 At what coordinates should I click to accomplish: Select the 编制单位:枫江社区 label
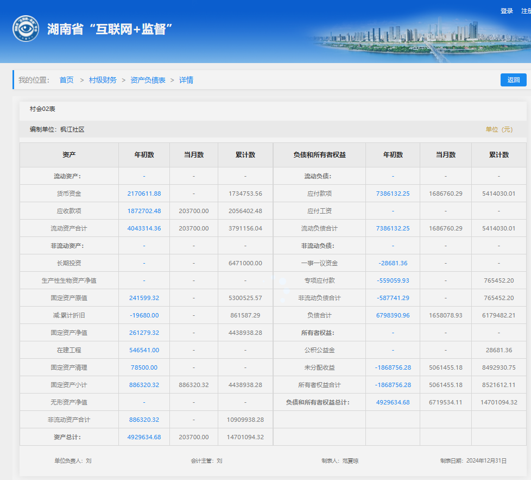point(57,129)
